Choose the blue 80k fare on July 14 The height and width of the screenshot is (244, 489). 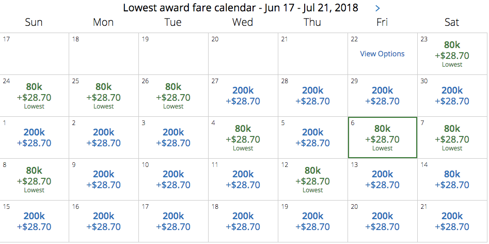[452, 179]
